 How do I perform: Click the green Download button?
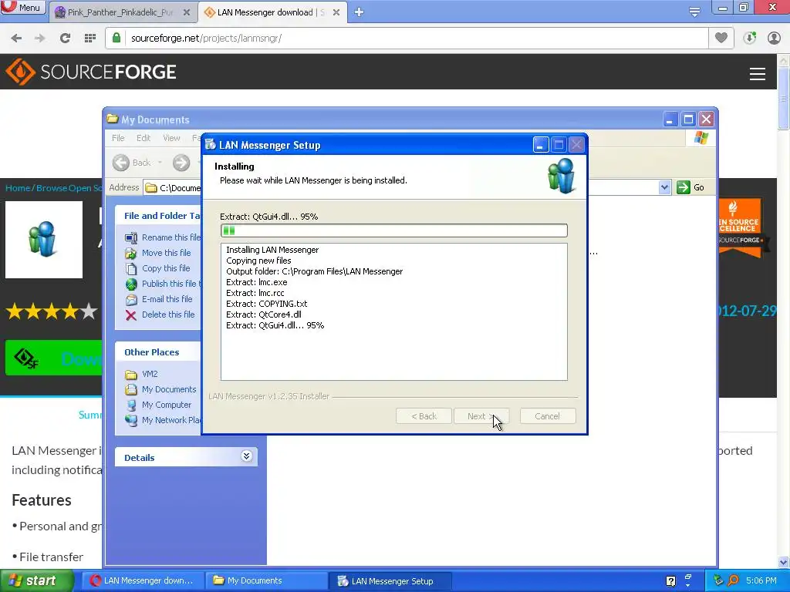(x=53, y=358)
